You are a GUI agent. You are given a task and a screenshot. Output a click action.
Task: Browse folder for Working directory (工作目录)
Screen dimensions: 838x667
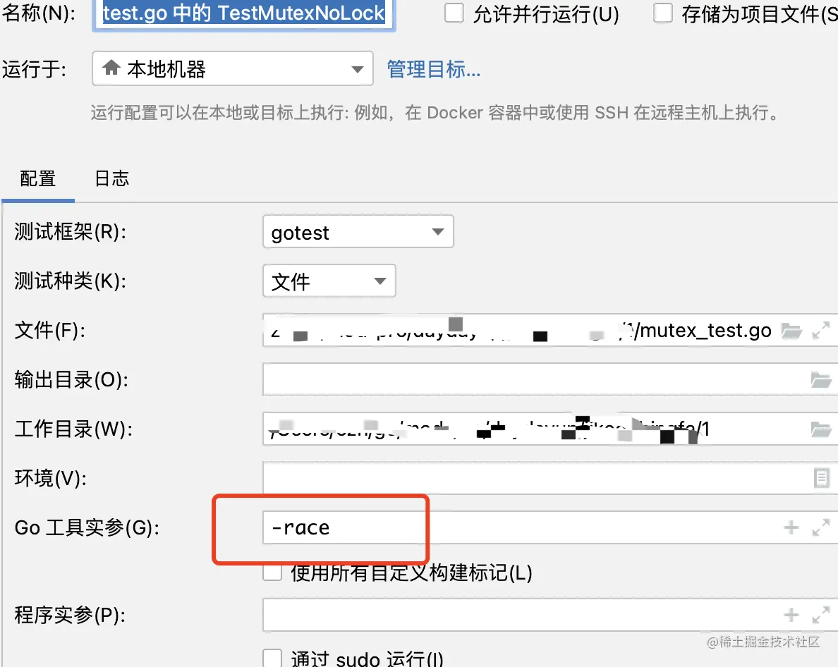pyautogui.click(x=821, y=429)
